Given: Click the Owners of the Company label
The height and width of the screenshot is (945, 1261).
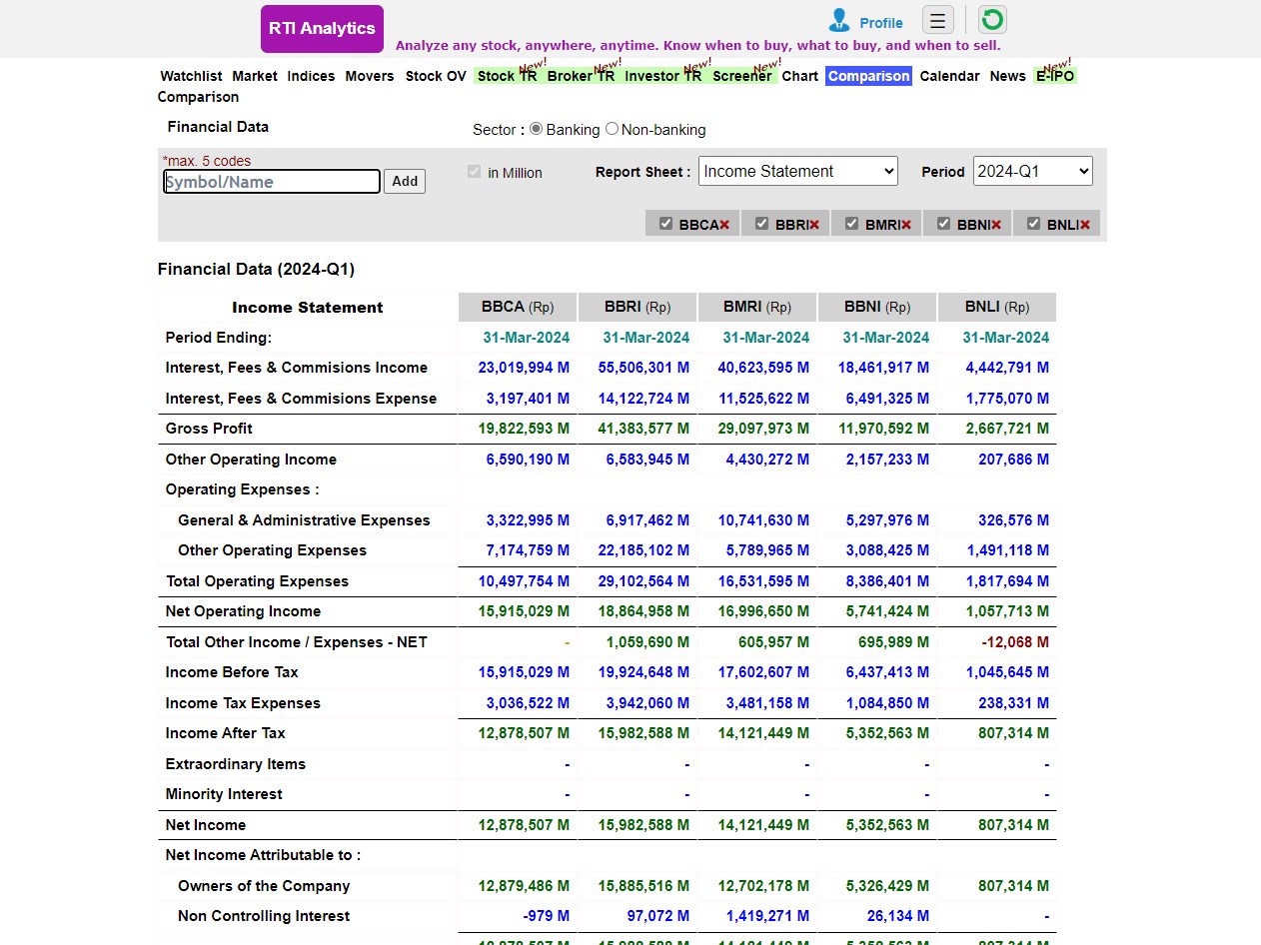Looking at the screenshot, I should pos(264,886).
